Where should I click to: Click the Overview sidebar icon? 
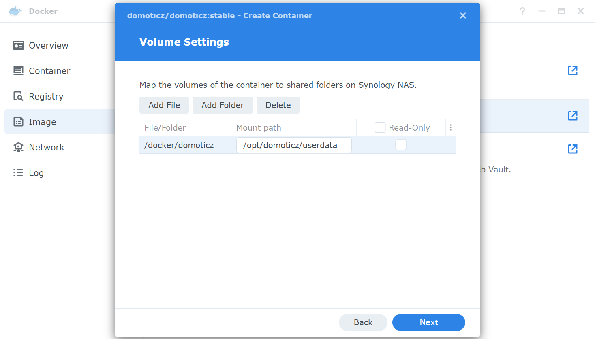pos(18,45)
